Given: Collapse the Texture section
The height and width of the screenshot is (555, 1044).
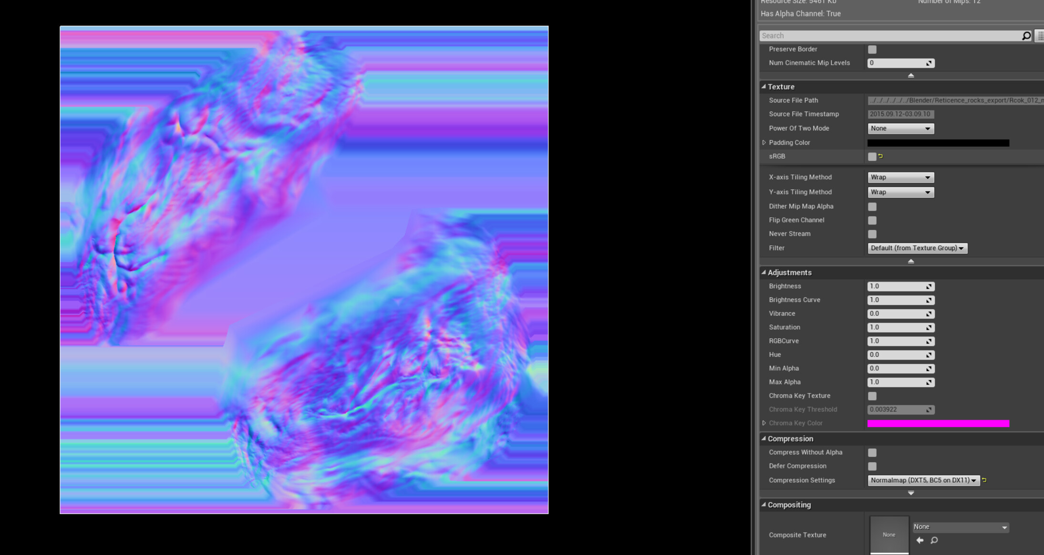Looking at the screenshot, I should [x=764, y=87].
